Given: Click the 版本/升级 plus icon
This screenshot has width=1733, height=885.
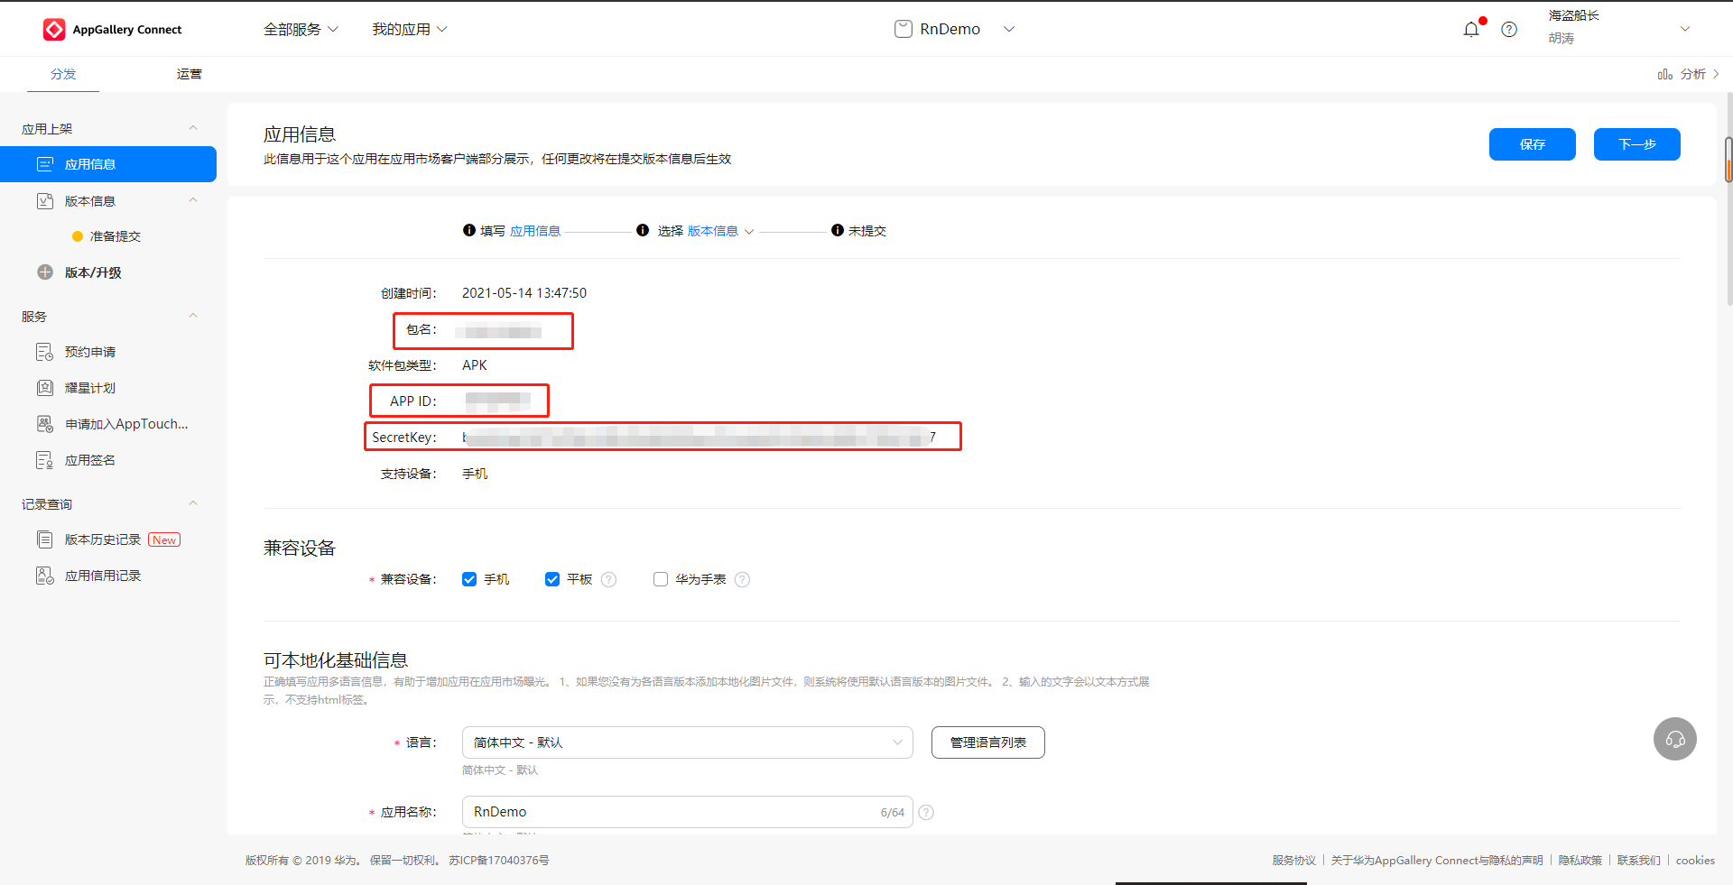Looking at the screenshot, I should point(45,272).
